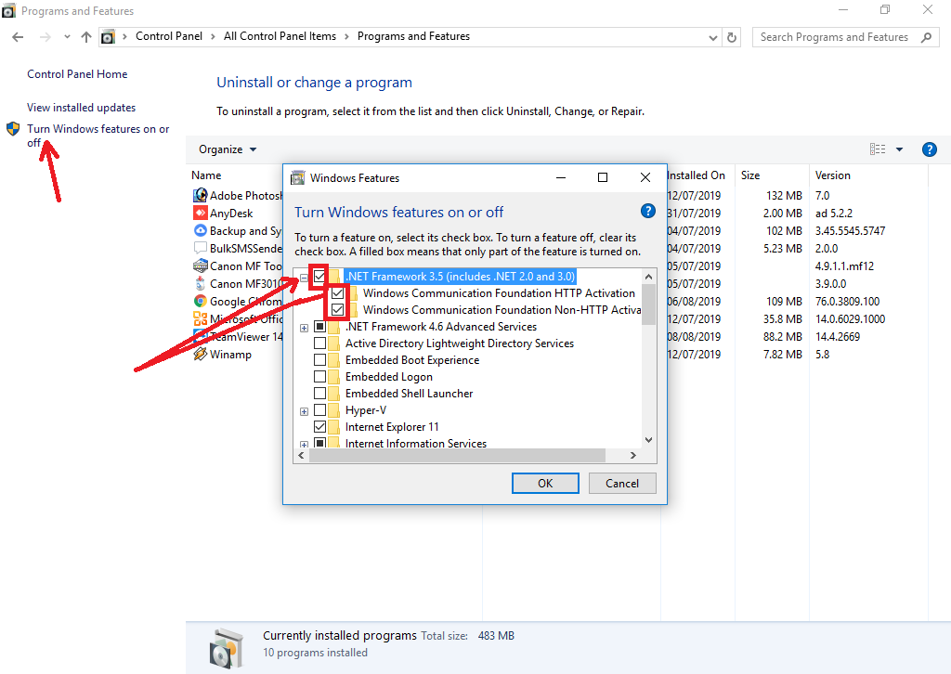The image size is (951, 674).
Task: Collapse the .NET Framework 3.5 tree node
Action: [304, 278]
